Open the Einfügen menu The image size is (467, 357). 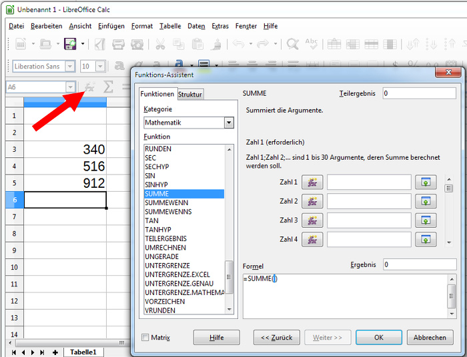click(111, 26)
